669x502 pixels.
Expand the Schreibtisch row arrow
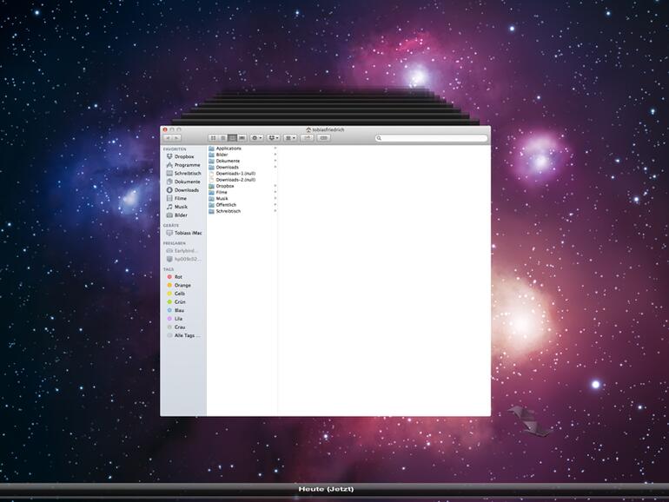click(x=275, y=211)
